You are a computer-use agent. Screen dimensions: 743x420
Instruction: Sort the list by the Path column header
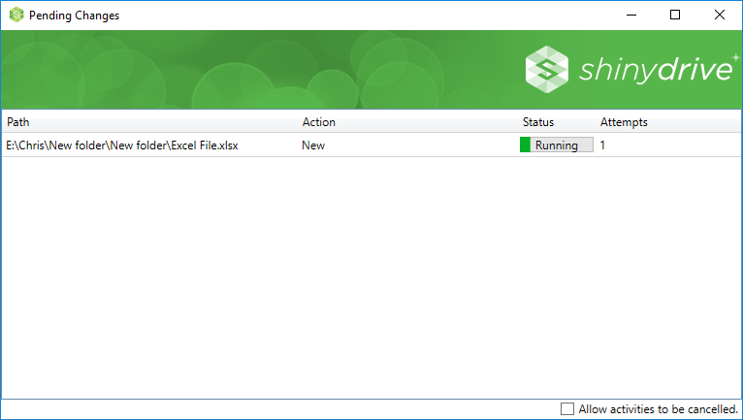click(17, 122)
